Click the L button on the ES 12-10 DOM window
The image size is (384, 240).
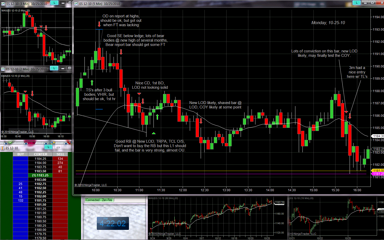[x=48, y=147]
